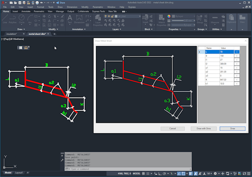Switch to the Layout1 tab
The image size is (252, 177).
pyautogui.click(x=19, y=173)
